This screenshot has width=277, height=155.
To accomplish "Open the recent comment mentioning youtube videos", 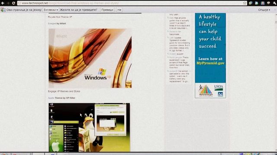I will [x=180, y=44].
